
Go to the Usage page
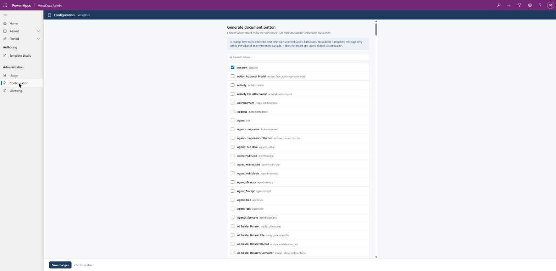[22, 75]
